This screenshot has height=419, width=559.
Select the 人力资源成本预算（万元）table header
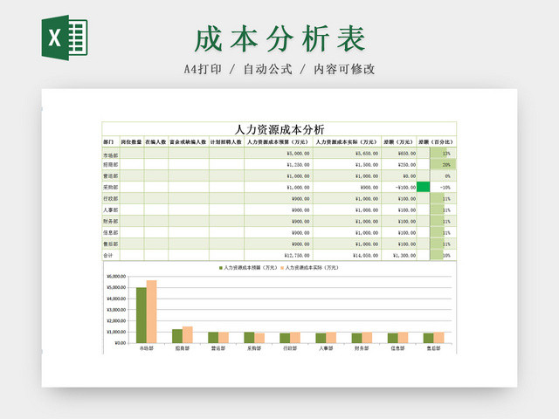279,141
